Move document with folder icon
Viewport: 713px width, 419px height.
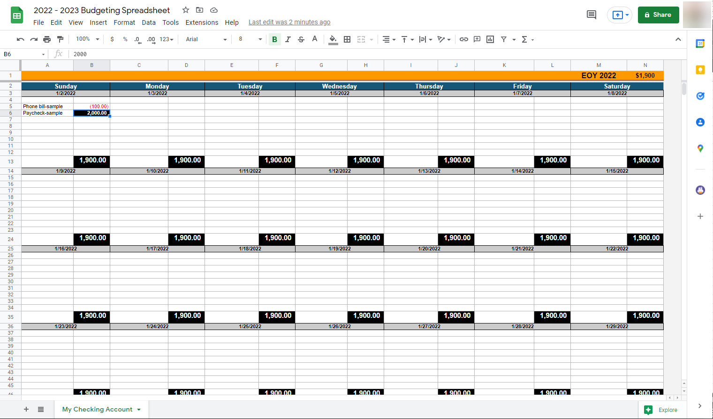pyautogui.click(x=199, y=10)
